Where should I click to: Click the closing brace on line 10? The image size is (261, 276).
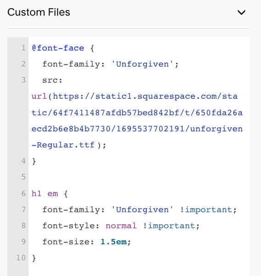pyautogui.click(x=34, y=258)
